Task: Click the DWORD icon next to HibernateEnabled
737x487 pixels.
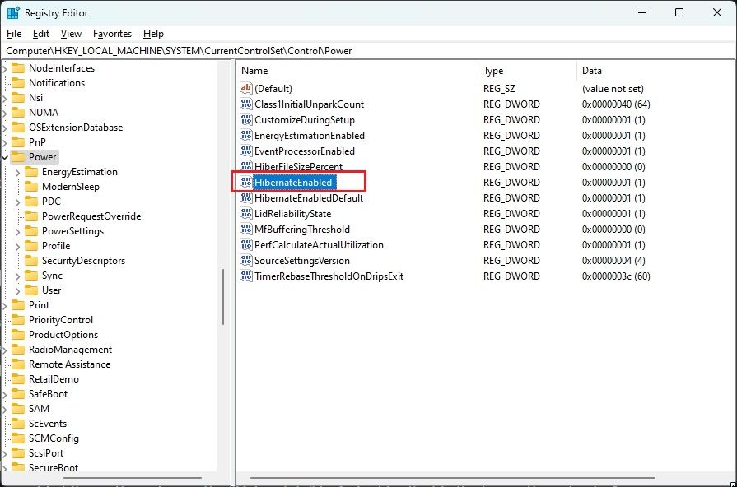Action: coord(246,182)
